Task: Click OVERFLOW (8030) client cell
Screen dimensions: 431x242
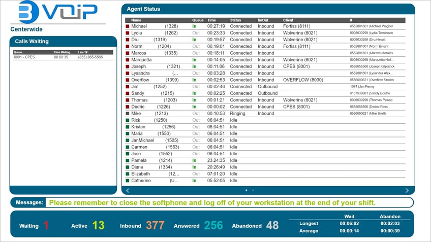Action: coord(303,80)
